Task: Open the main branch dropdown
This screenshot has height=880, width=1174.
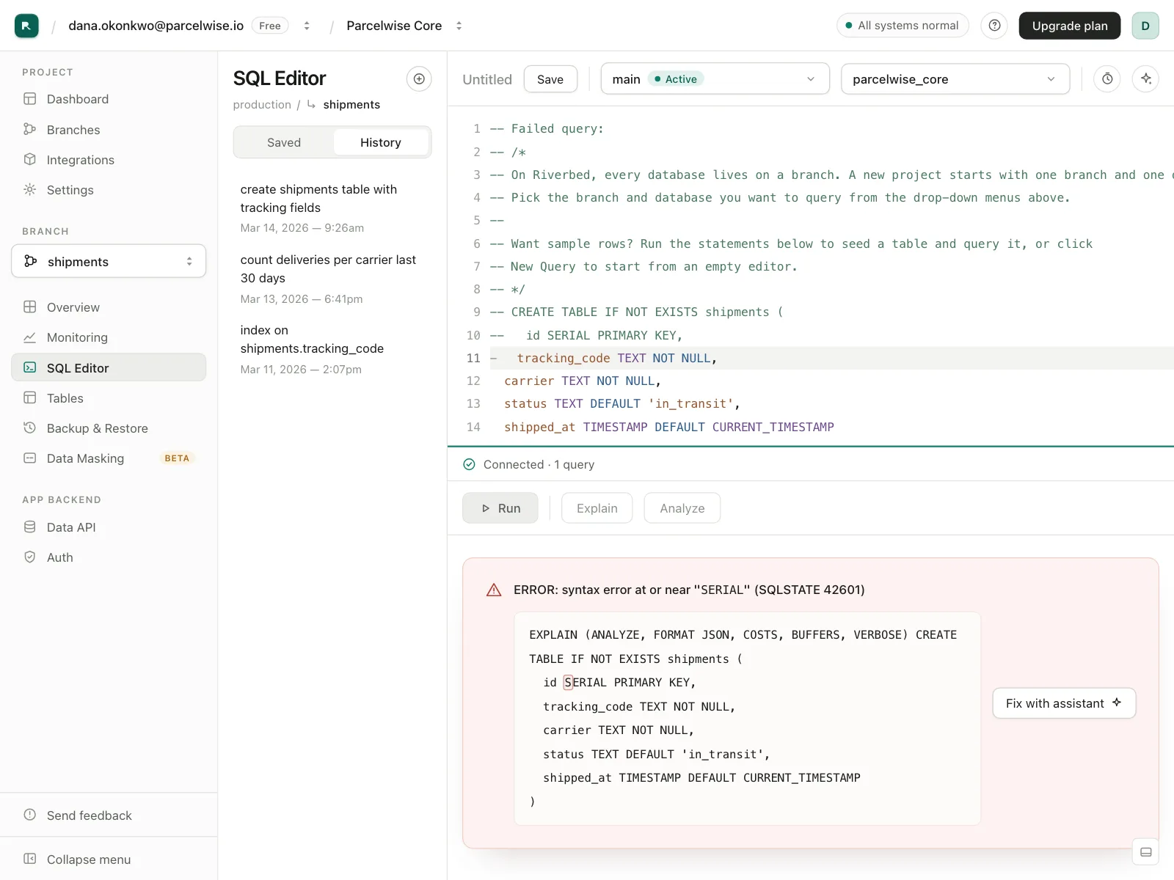Action: point(715,78)
